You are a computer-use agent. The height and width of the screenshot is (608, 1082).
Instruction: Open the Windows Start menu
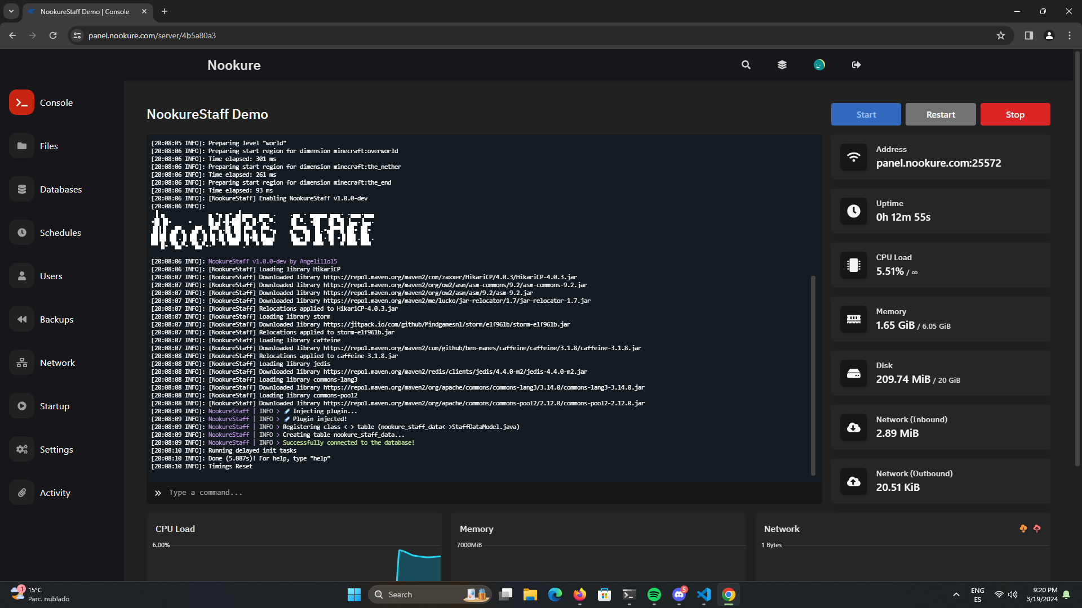click(x=354, y=594)
